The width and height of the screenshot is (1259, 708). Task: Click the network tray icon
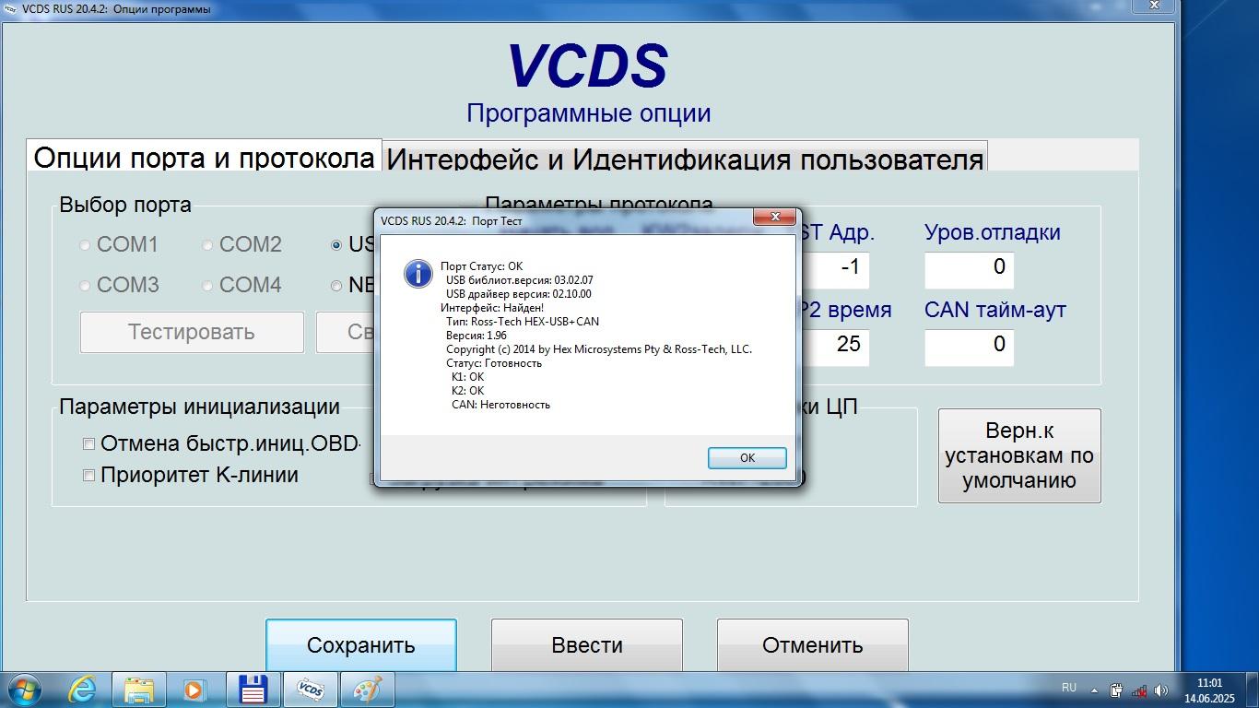1139,690
